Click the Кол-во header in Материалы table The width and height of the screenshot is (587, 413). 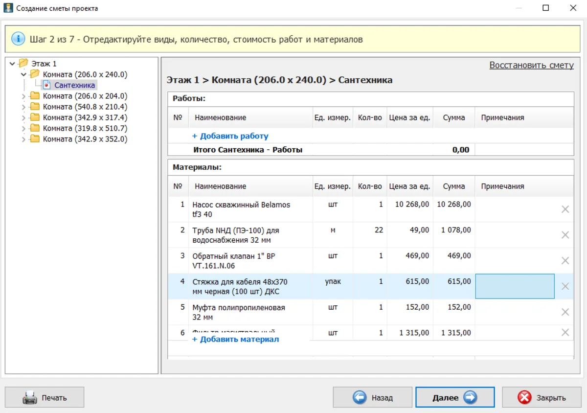click(x=370, y=186)
